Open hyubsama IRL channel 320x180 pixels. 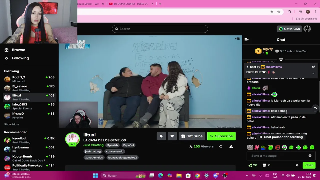[x=29, y=149]
